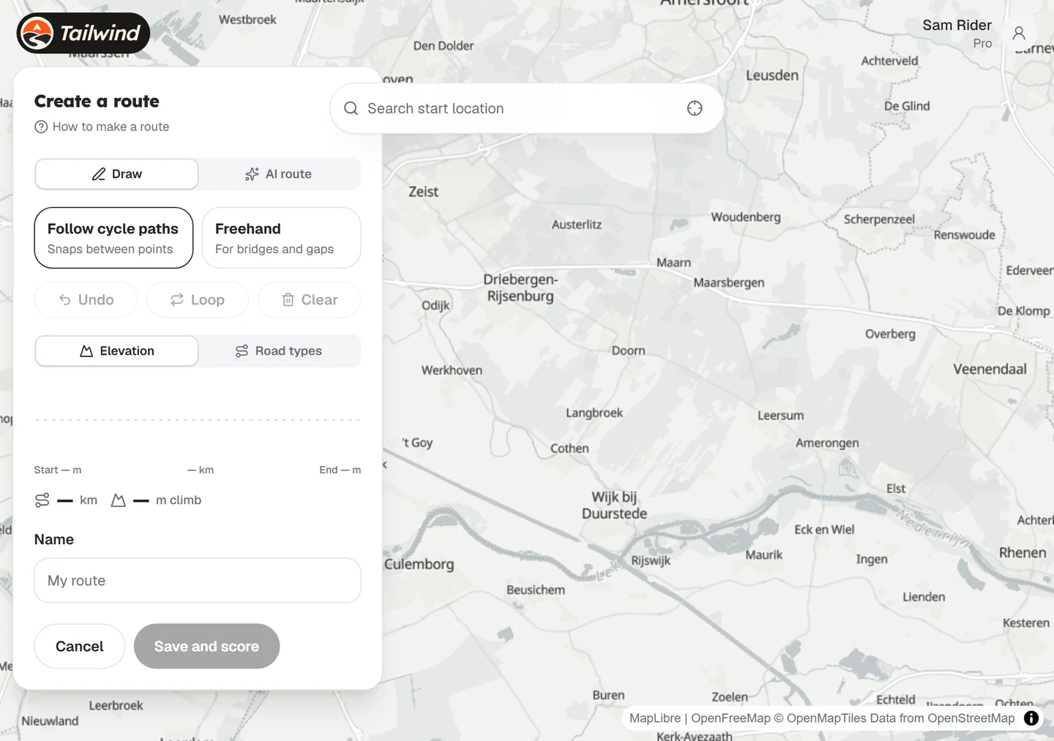Click the Amerongen map label
Viewport: 1054px width, 741px height.
(x=827, y=443)
